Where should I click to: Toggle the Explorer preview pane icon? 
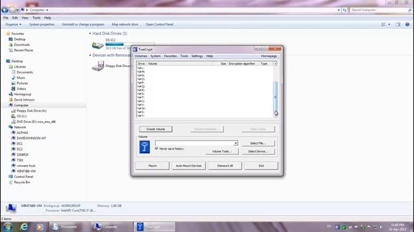click(x=398, y=24)
